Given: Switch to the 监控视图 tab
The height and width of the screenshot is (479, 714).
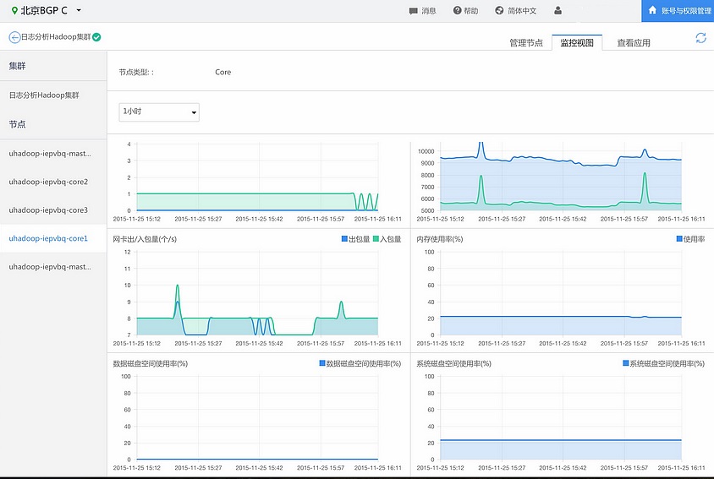Looking at the screenshot, I should [x=577, y=43].
